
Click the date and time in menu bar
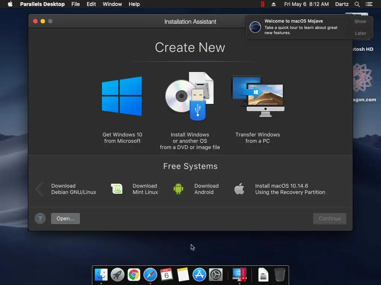click(307, 4)
